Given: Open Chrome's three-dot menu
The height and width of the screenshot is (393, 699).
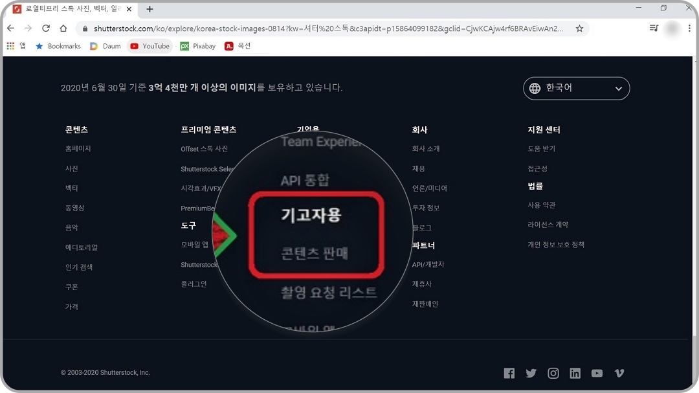Looking at the screenshot, I should pos(689,28).
